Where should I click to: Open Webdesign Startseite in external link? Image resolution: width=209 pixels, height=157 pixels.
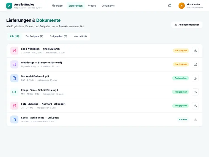click(195, 64)
